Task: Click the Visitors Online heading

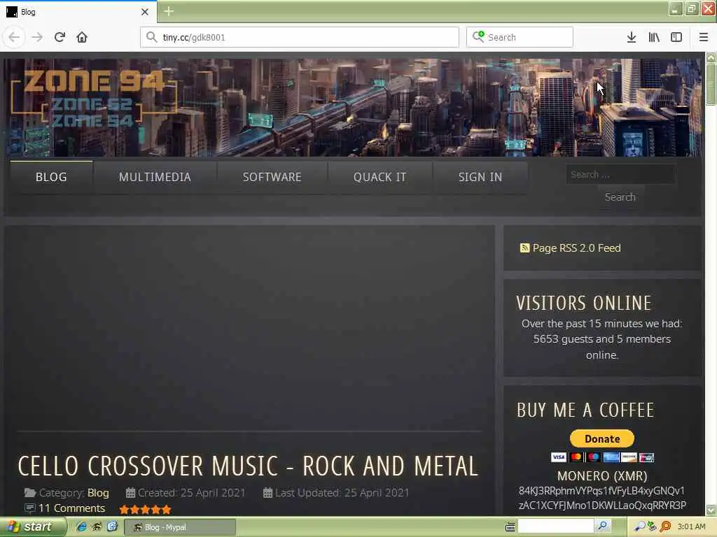Action: click(583, 303)
